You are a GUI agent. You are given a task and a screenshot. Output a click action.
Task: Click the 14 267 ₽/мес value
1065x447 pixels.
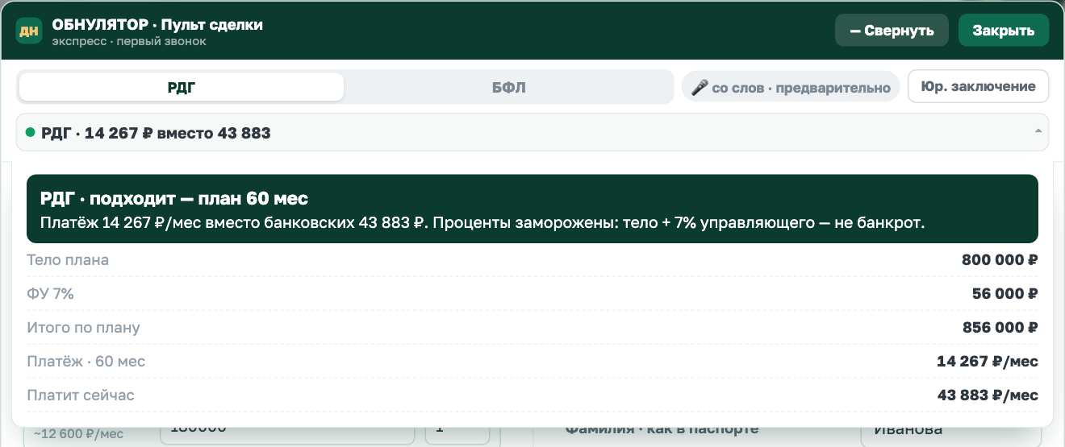tap(988, 362)
